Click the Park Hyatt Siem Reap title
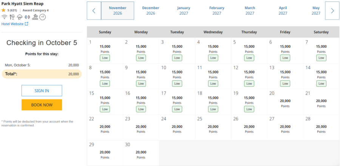This screenshot has height=166, width=340. 22,4
